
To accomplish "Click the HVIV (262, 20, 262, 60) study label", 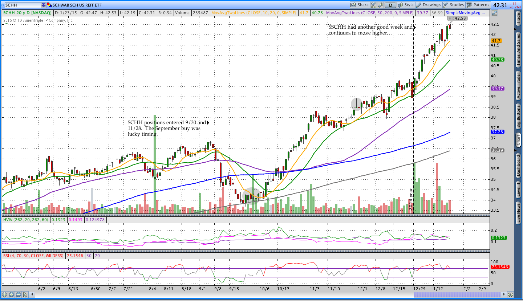I will 26,220.
